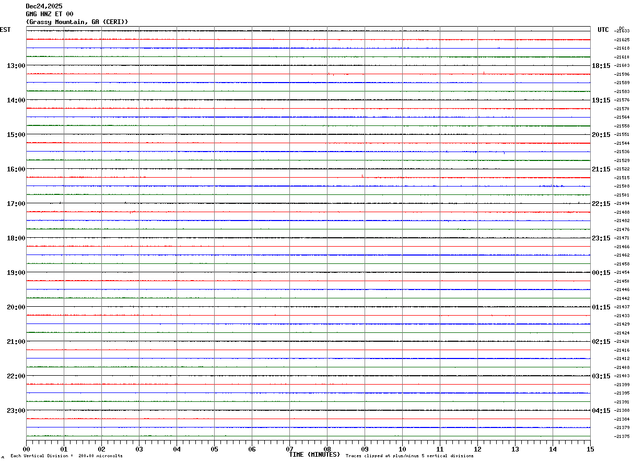Click the '03:15' UTC time label
632x463 pixels.
601,376
